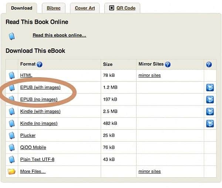The height and width of the screenshot is (188, 222).
Task: Click the Dropbox icon in EPUB (no images) row
Action: tap(210, 99)
